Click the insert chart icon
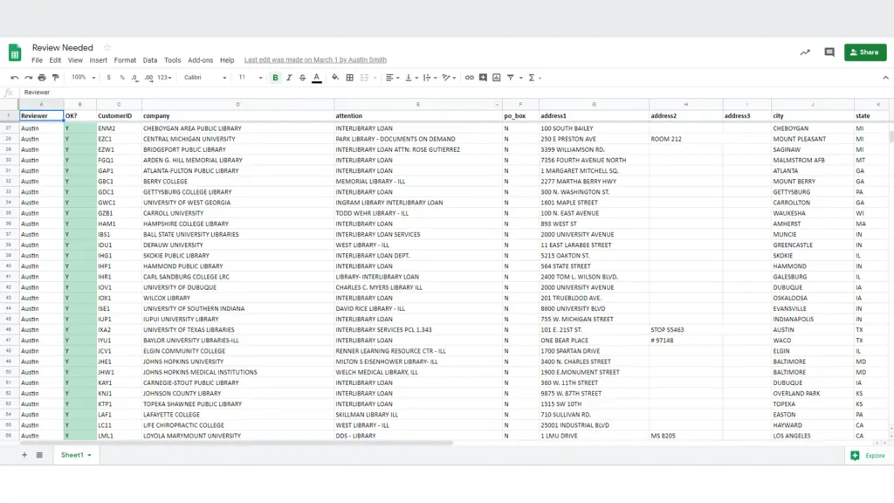894x503 pixels. click(x=497, y=78)
